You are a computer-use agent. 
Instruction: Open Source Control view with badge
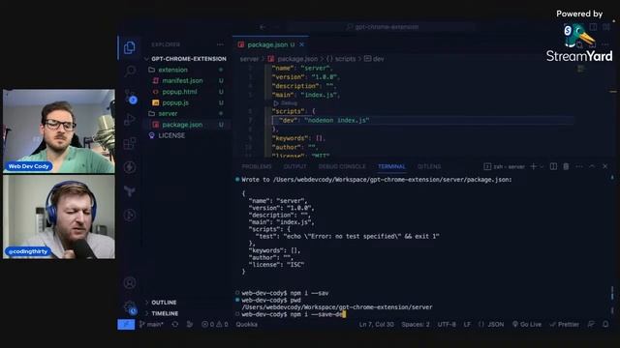[x=130, y=97]
